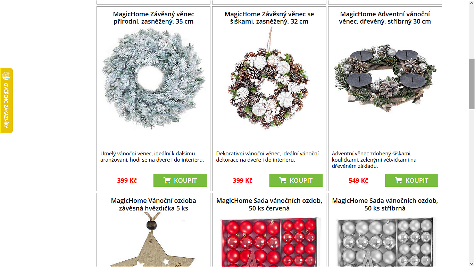Viewport: 475px width, 267px height.
Task: Click the Ověřeno zákazníky badge icon
Action: pyautogui.click(x=6, y=76)
